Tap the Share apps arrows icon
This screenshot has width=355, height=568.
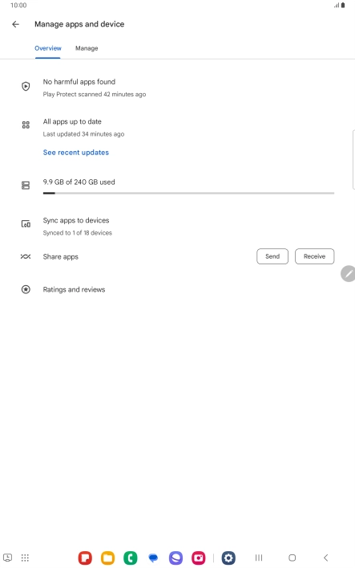point(26,256)
